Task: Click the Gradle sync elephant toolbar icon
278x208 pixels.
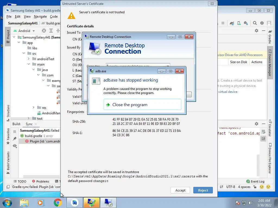Action: [x=232, y=23]
